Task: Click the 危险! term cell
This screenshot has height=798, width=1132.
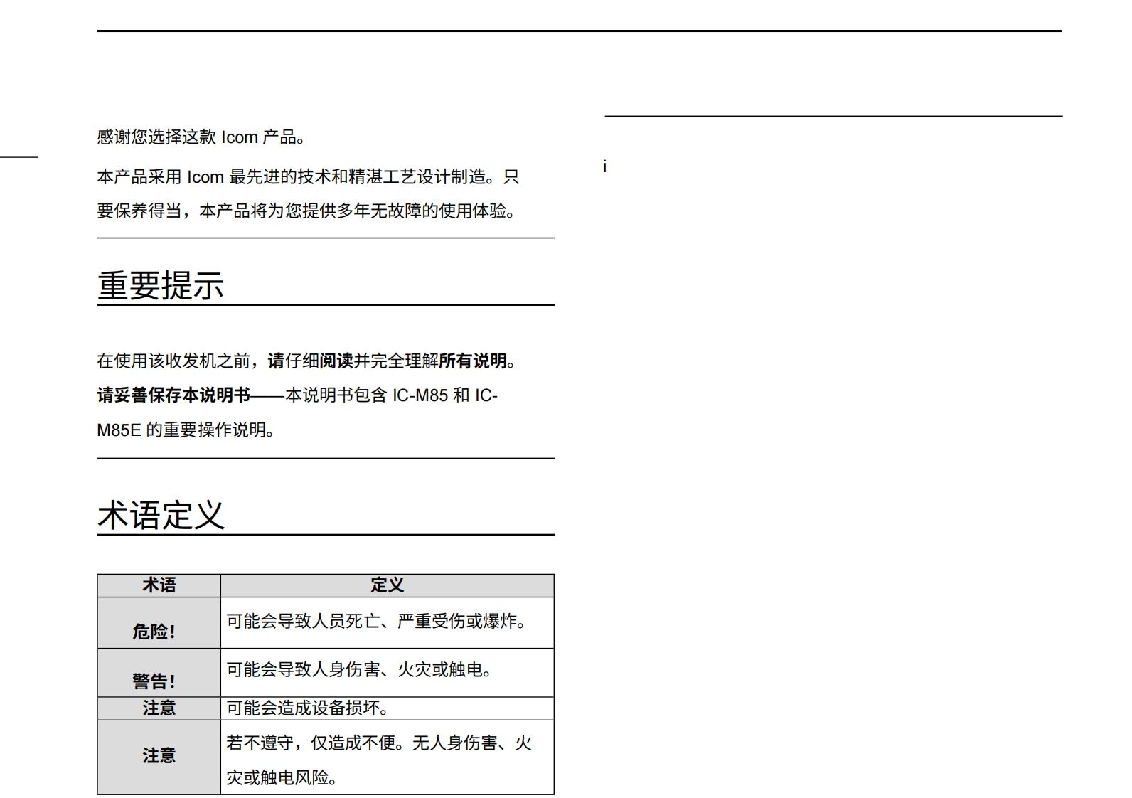Action: coord(154,631)
